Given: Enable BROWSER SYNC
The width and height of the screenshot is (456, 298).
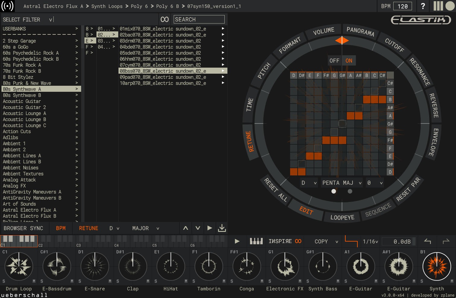Looking at the screenshot, I should click(24, 228).
